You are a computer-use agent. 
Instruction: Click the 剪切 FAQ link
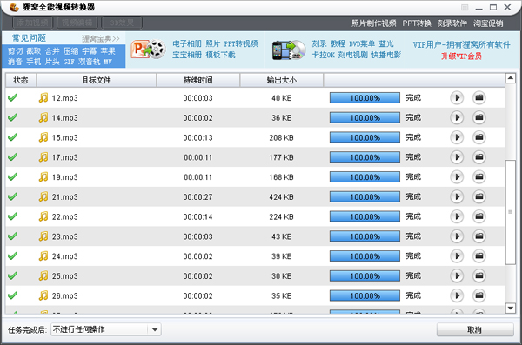click(x=15, y=51)
